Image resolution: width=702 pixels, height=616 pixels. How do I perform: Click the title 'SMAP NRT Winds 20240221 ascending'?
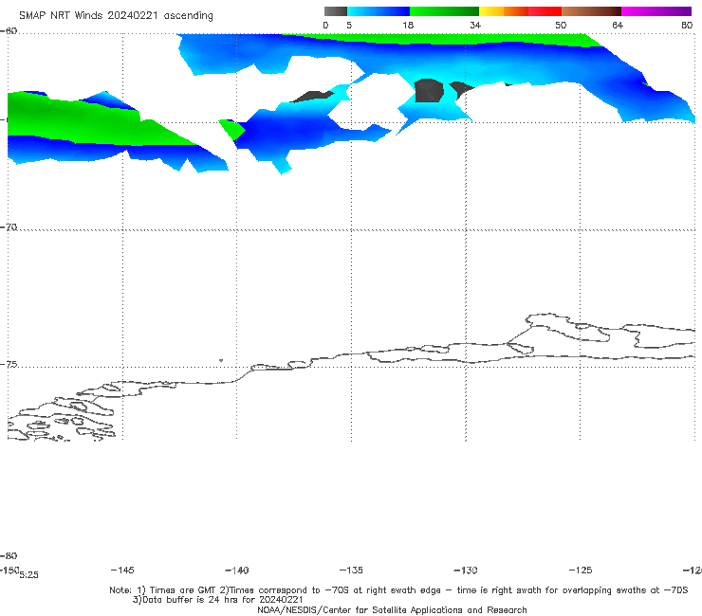click(x=116, y=15)
